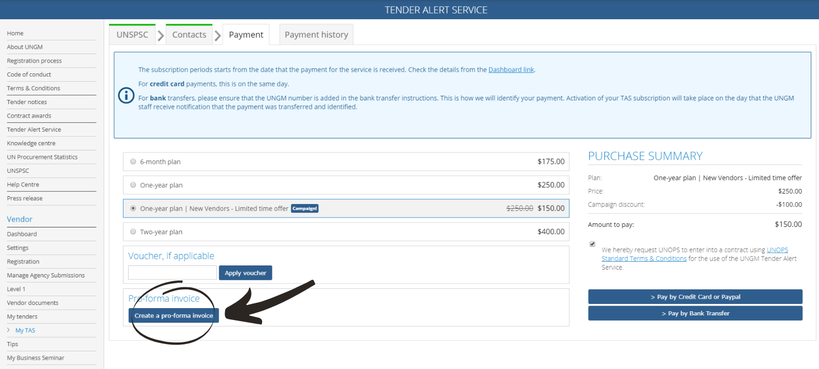
Task: Select the Two-year plan radio button
Action: coord(133,232)
